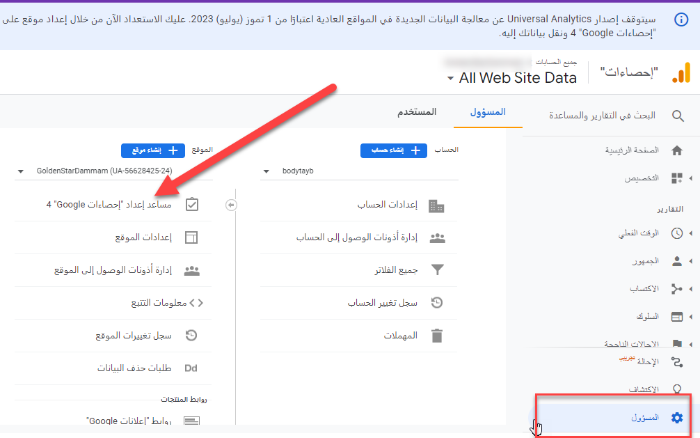Image resolution: width=700 pixels, height=438 pixels.
Task: Click the circular arrow column collapse button
Action: (x=231, y=205)
